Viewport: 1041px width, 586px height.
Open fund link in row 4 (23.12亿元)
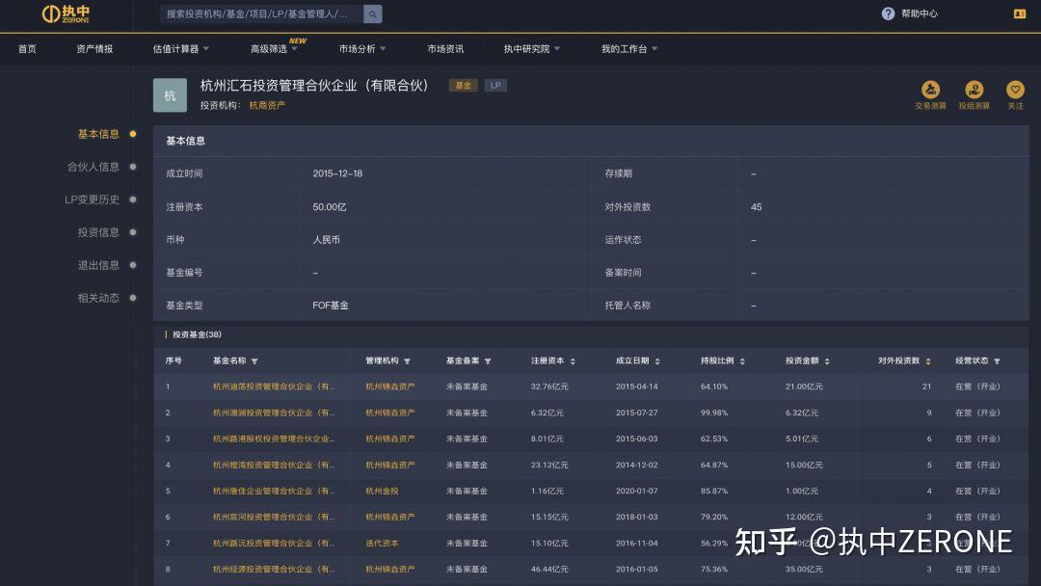click(x=274, y=466)
